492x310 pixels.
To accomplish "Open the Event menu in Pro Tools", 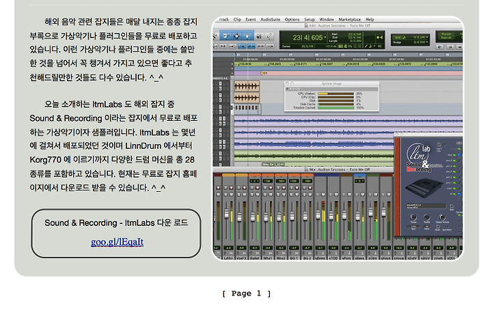I will 251,19.
